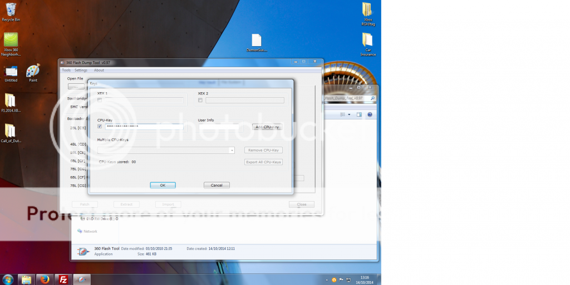Click inside the User Info field
The height and width of the screenshot is (285, 570).
[x=219, y=127]
